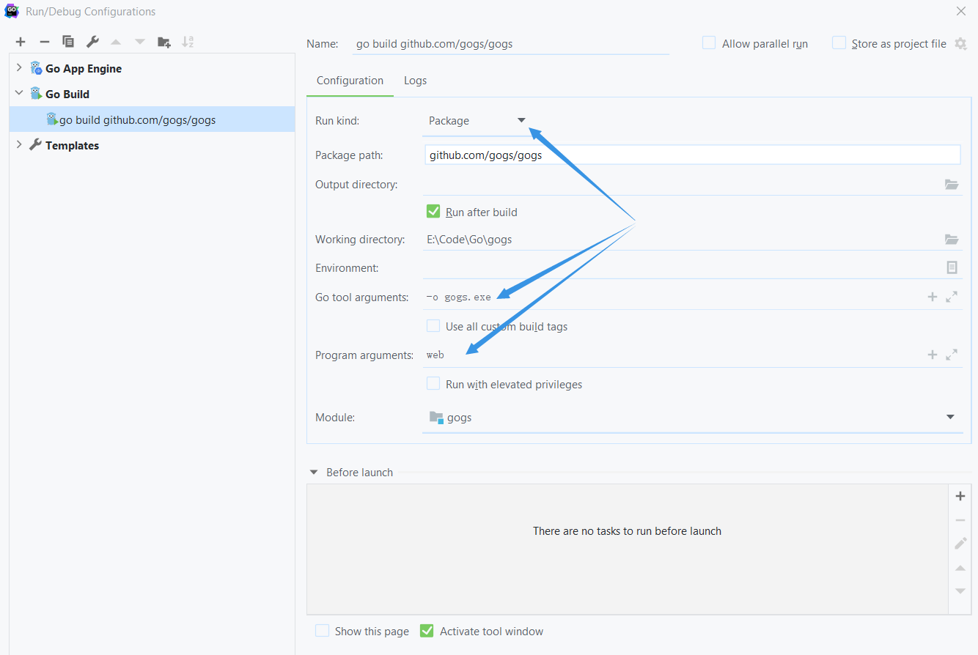
Task: Click GoLand logo in title bar
Action: point(12,11)
